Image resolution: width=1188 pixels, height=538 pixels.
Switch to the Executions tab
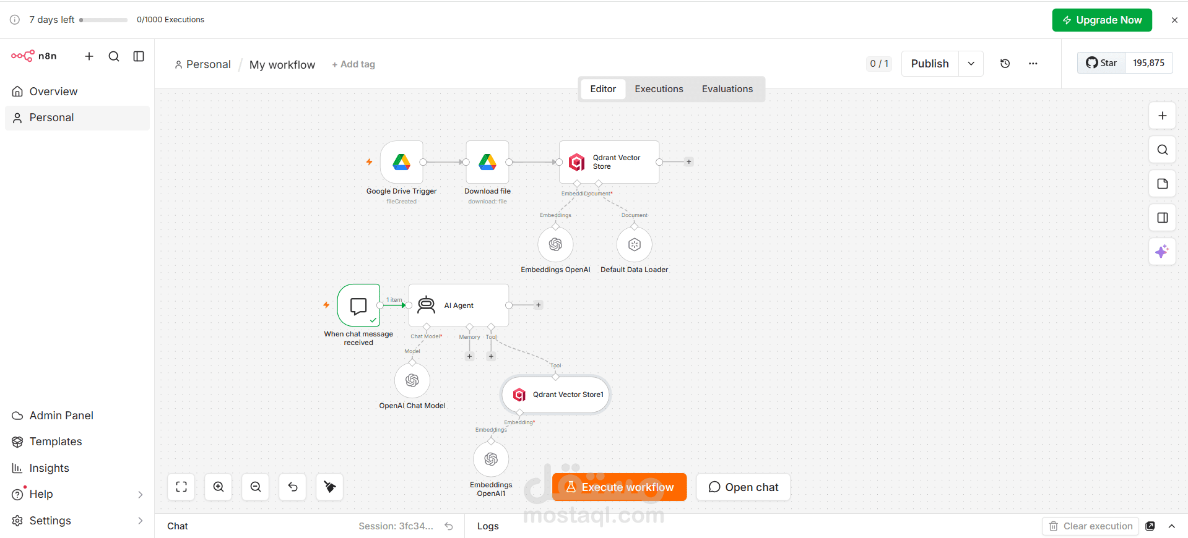point(659,89)
